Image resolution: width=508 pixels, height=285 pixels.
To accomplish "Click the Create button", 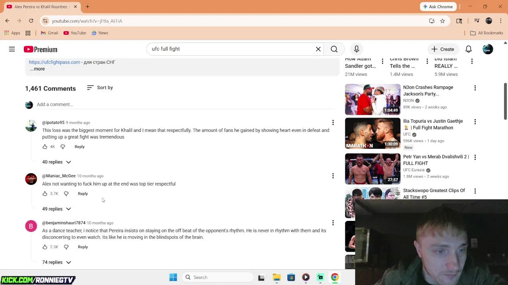I will point(443,49).
